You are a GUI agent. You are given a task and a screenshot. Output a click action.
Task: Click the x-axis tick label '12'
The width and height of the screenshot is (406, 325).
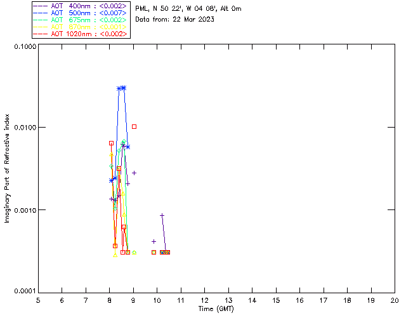204,300
